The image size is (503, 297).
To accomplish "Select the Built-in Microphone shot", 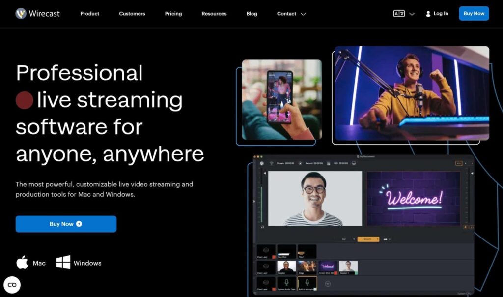I will 307,284.
